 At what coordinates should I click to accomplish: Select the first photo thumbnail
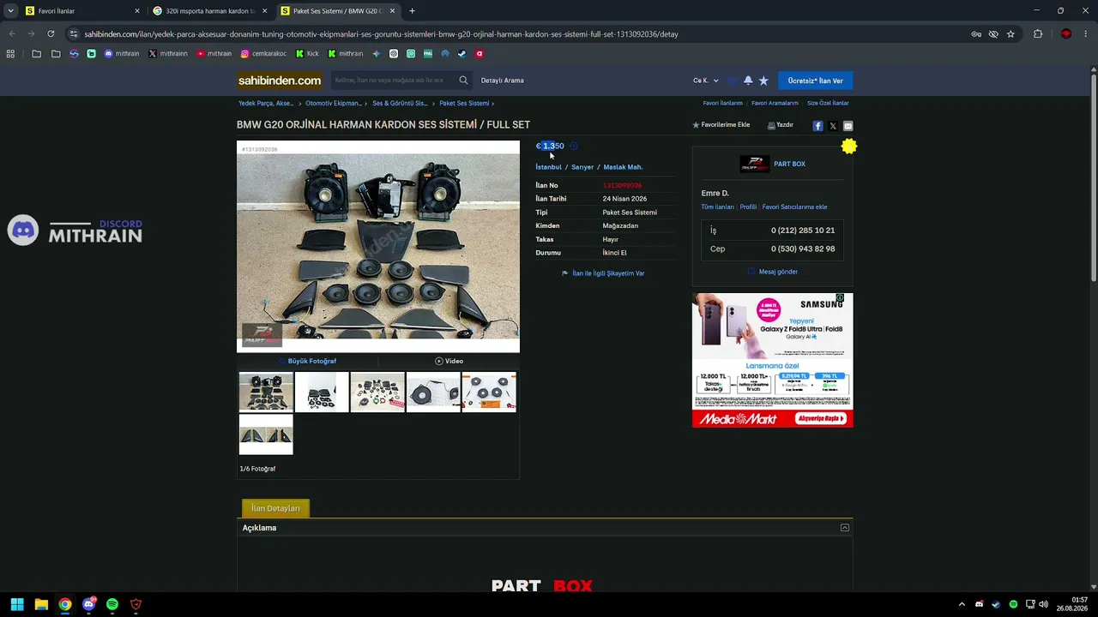pyautogui.click(x=266, y=392)
